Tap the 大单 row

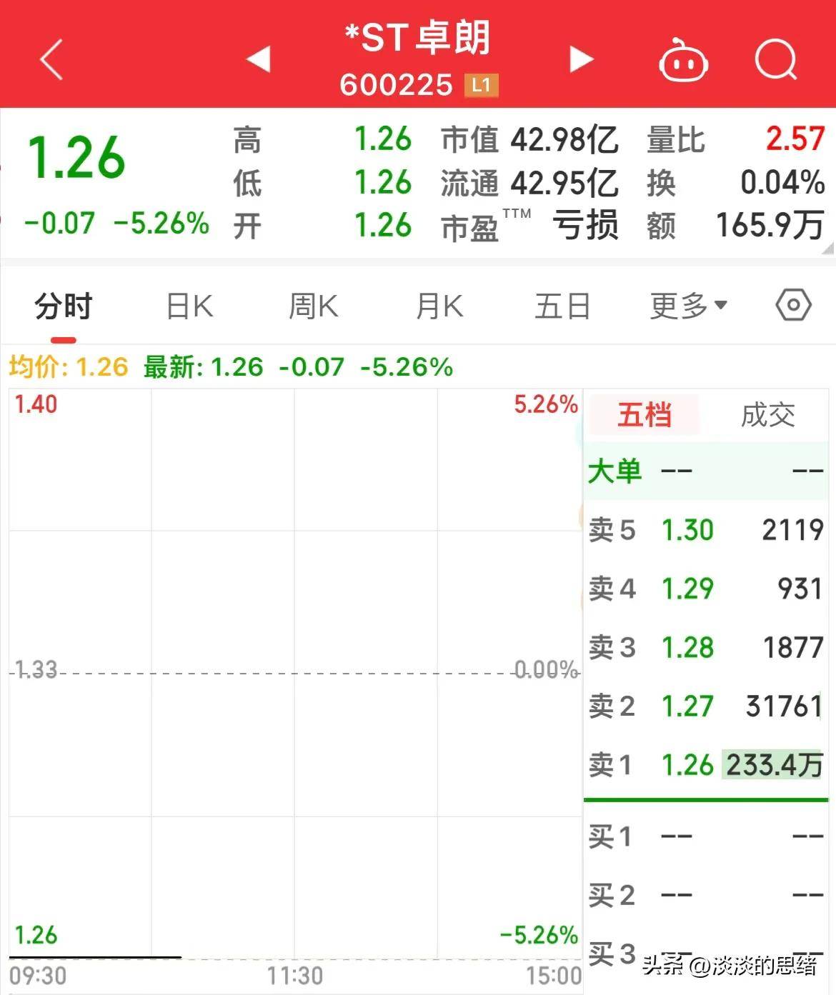[706, 471]
